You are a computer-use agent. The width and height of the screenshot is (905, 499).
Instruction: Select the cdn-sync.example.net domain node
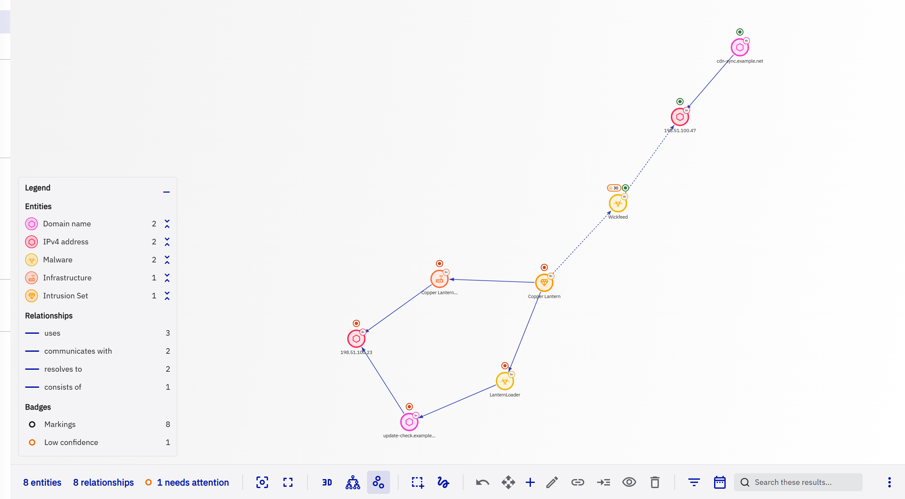point(739,48)
